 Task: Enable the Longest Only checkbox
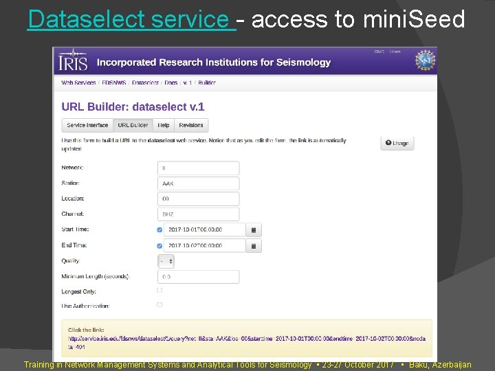click(159, 290)
